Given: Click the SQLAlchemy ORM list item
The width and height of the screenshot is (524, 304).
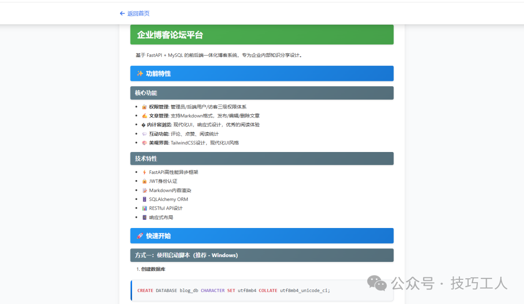Looking at the screenshot, I should [x=168, y=199].
